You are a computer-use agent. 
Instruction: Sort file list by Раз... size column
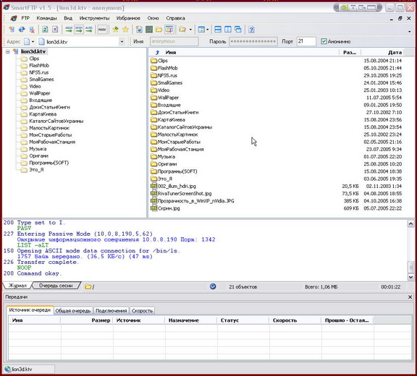[x=350, y=52]
